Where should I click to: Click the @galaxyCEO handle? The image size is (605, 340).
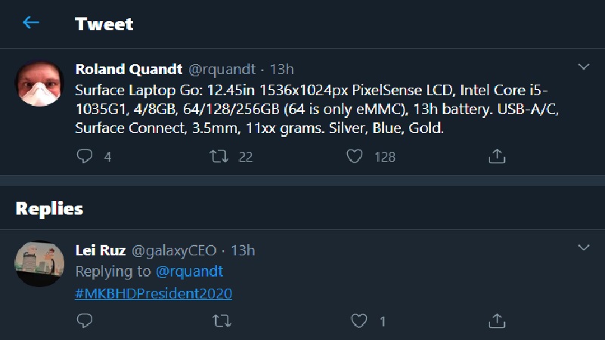point(175,250)
